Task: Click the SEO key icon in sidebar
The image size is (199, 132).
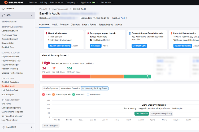Action: tap(3, 15)
